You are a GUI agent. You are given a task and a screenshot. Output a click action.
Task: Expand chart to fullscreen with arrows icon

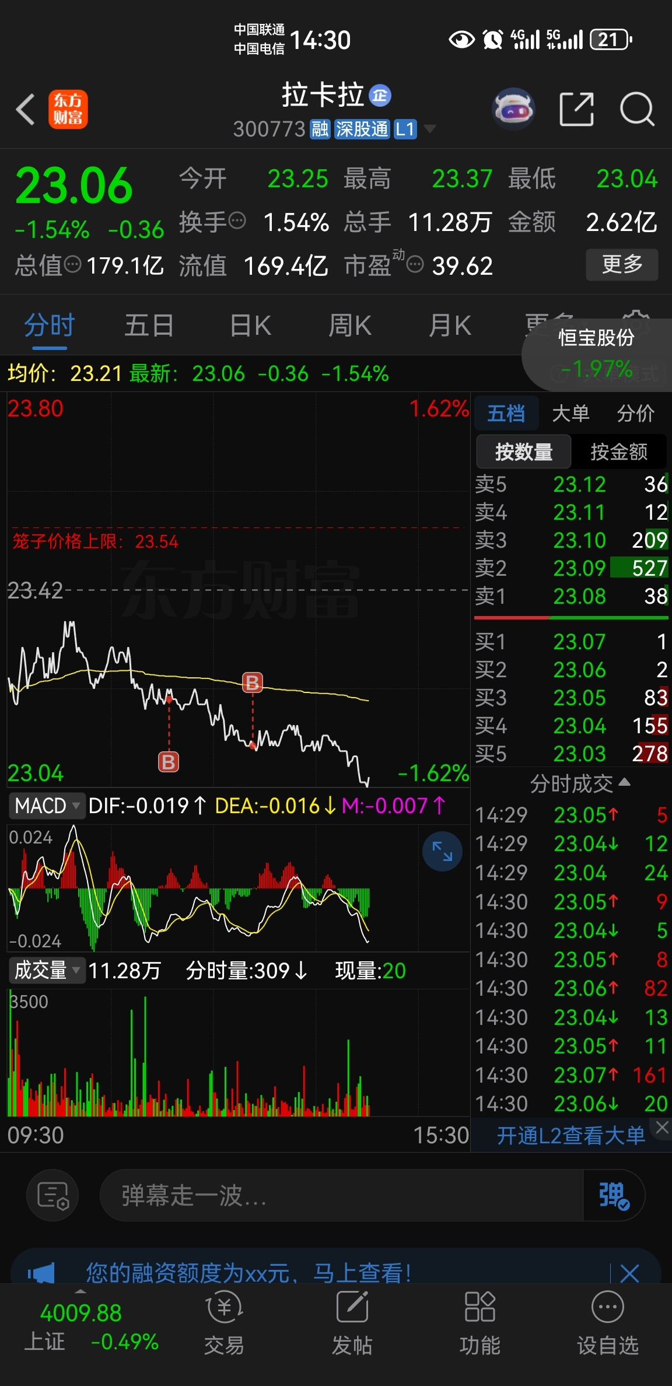click(442, 851)
